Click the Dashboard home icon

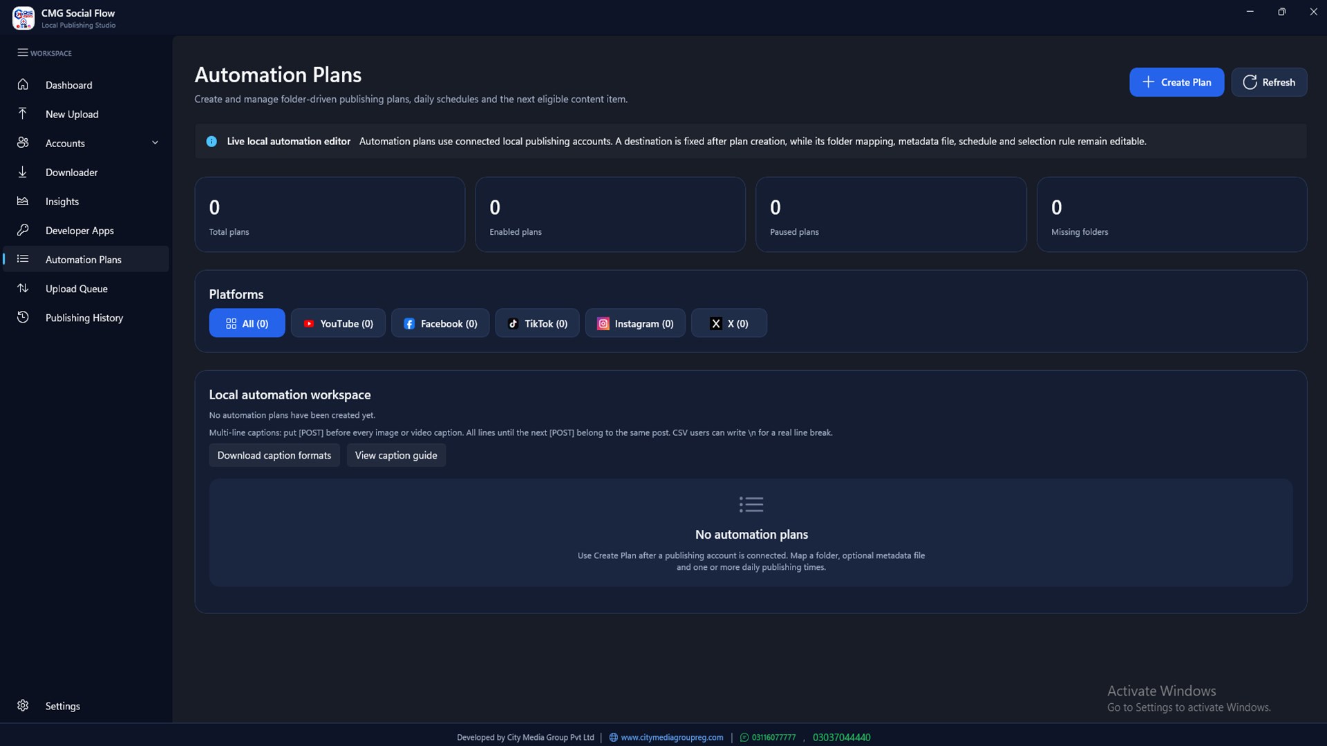point(23,84)
